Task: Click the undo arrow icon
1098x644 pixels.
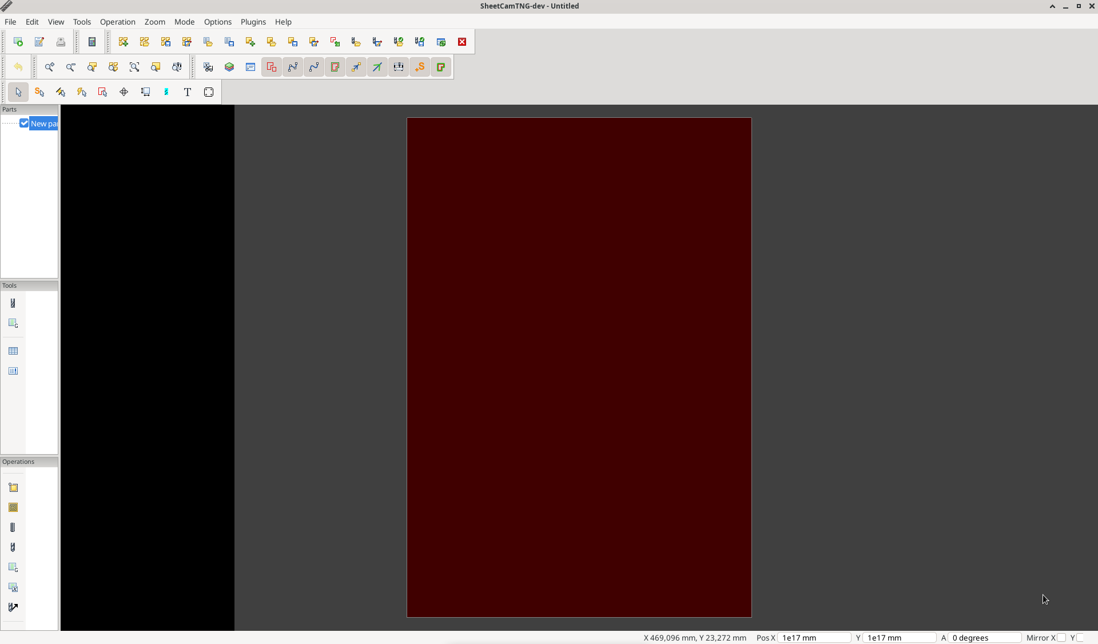Action: click(18, 67)
